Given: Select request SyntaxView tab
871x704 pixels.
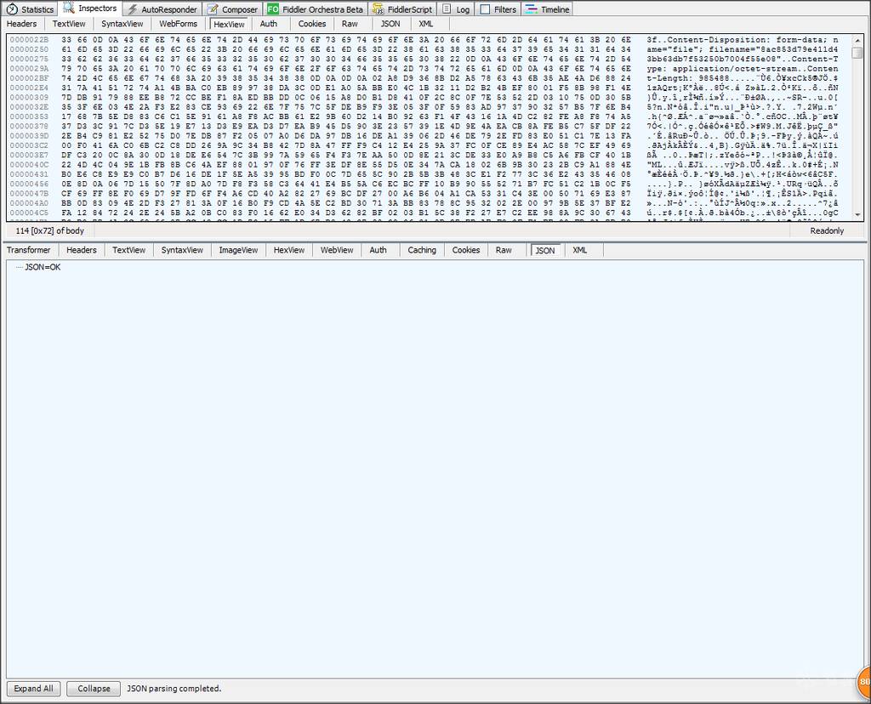Looking at the screenshot, I should 122,24.
